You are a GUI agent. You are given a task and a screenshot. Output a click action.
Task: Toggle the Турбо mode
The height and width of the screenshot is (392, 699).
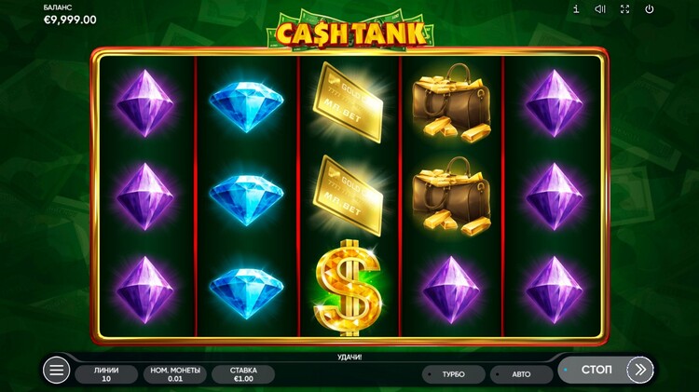click(x=453, y=374)
